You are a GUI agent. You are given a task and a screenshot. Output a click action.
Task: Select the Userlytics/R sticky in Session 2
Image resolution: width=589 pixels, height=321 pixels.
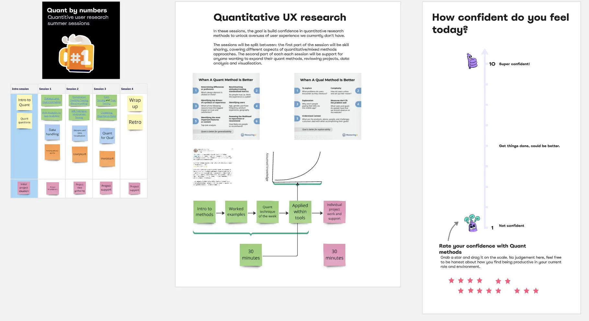click(x=80, y=154)
